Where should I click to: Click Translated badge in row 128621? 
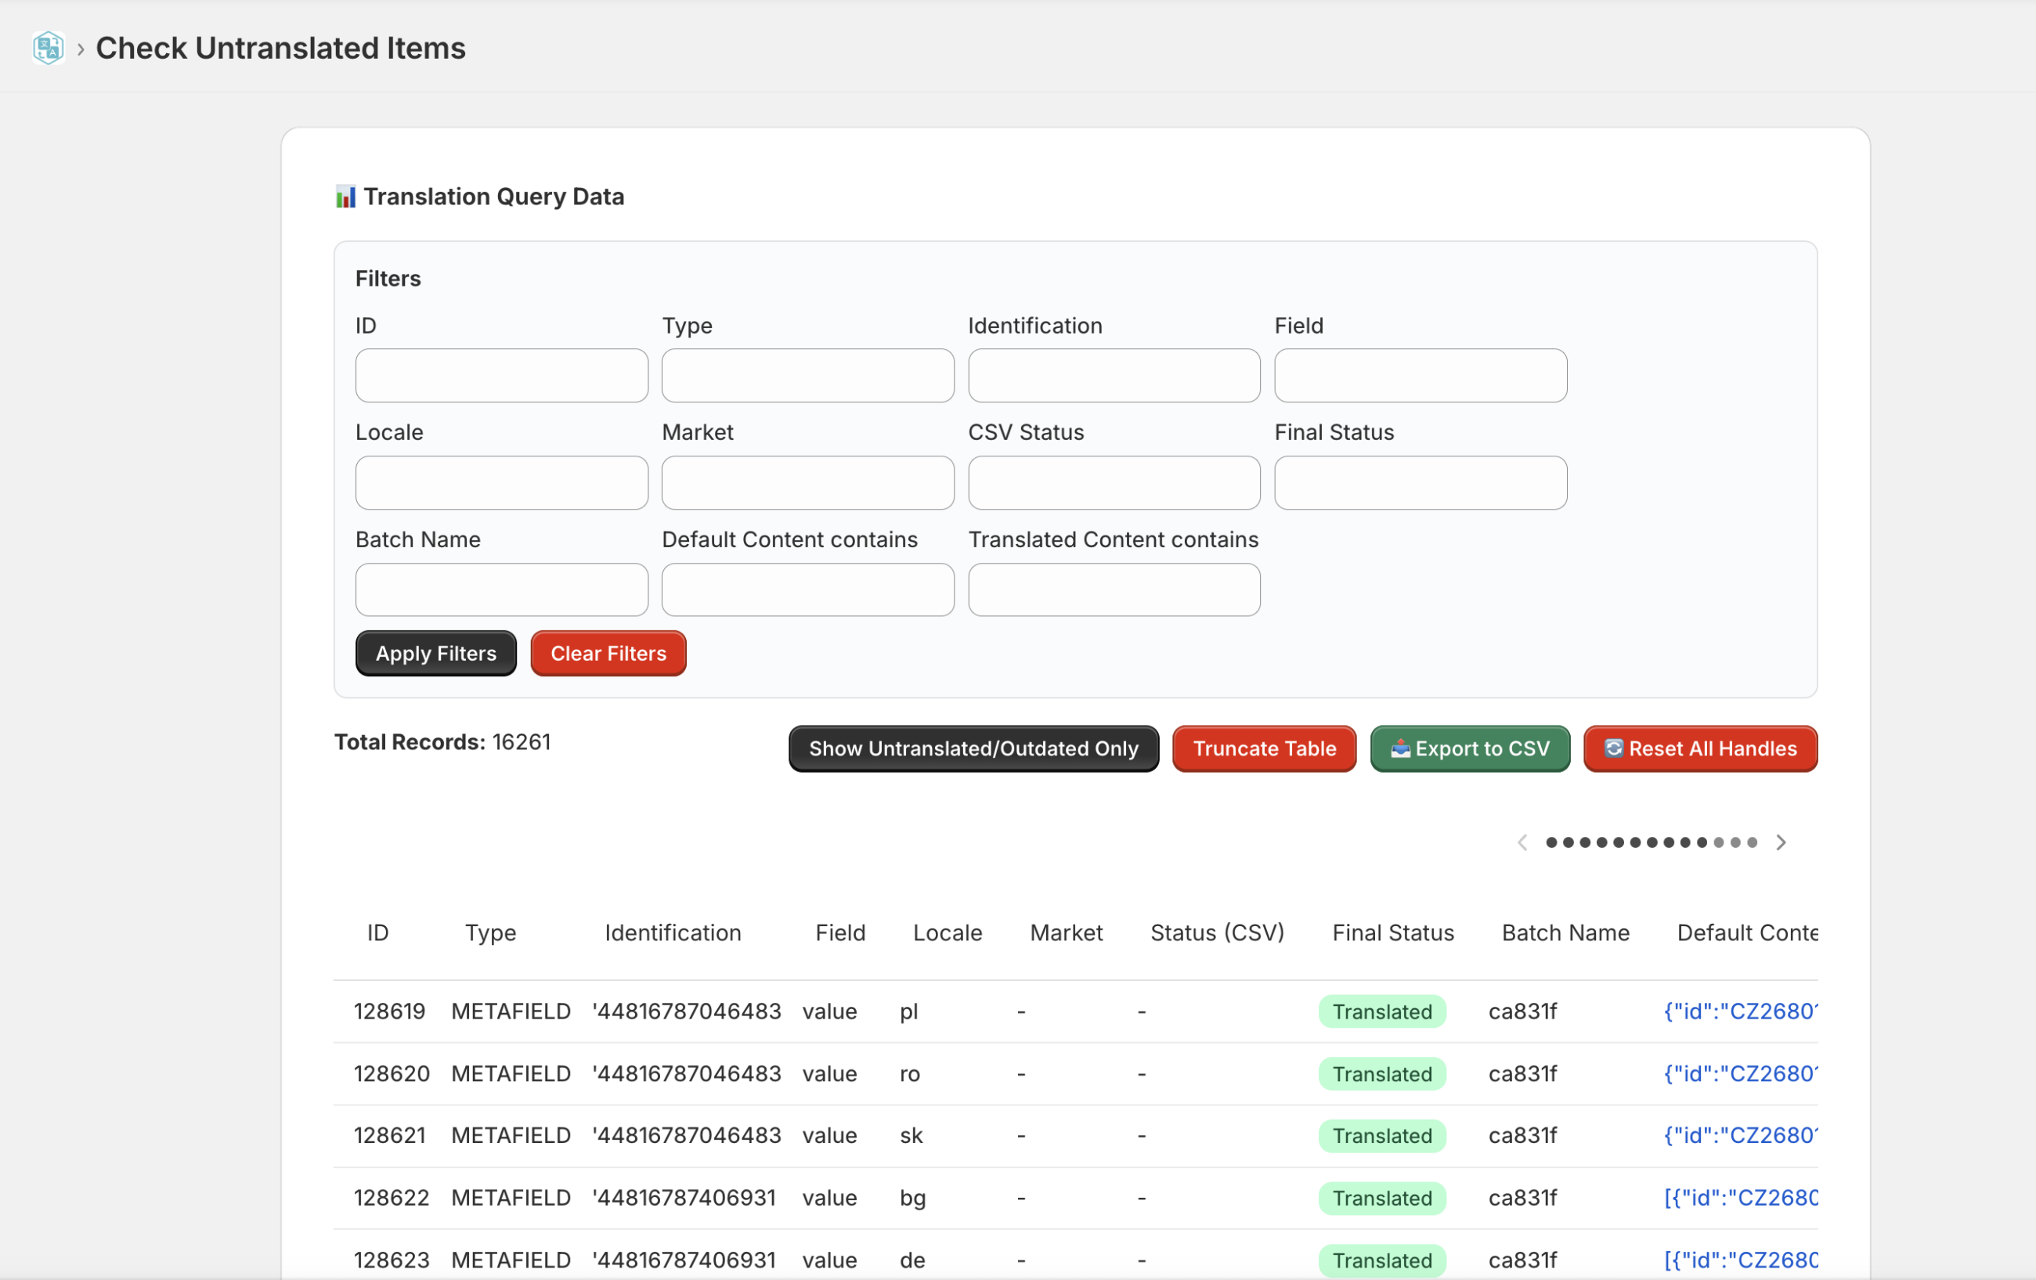point(1381,1135)
